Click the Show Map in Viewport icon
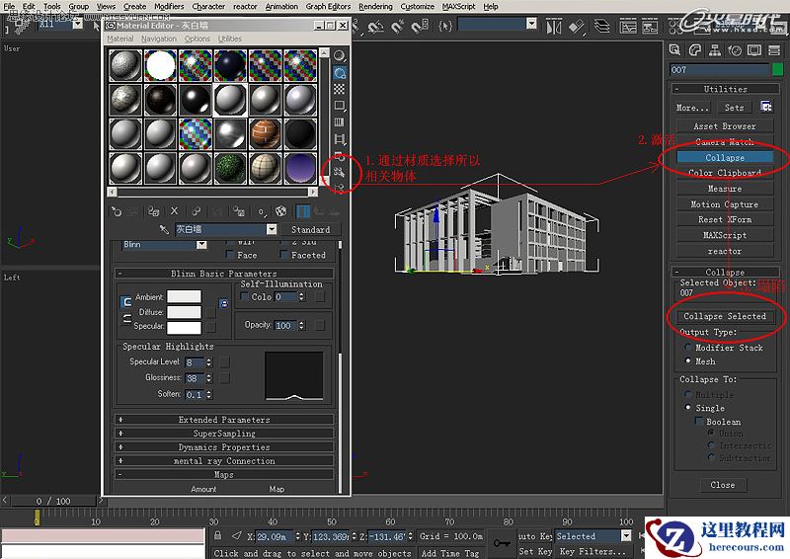The width and height of the screenshot is (790, 559). [x=281, y=211]
